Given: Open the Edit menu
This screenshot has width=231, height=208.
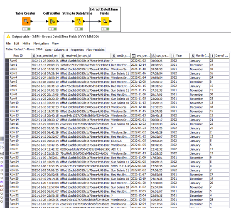Looking at the screenshot, I should click(x=17, y=43).
